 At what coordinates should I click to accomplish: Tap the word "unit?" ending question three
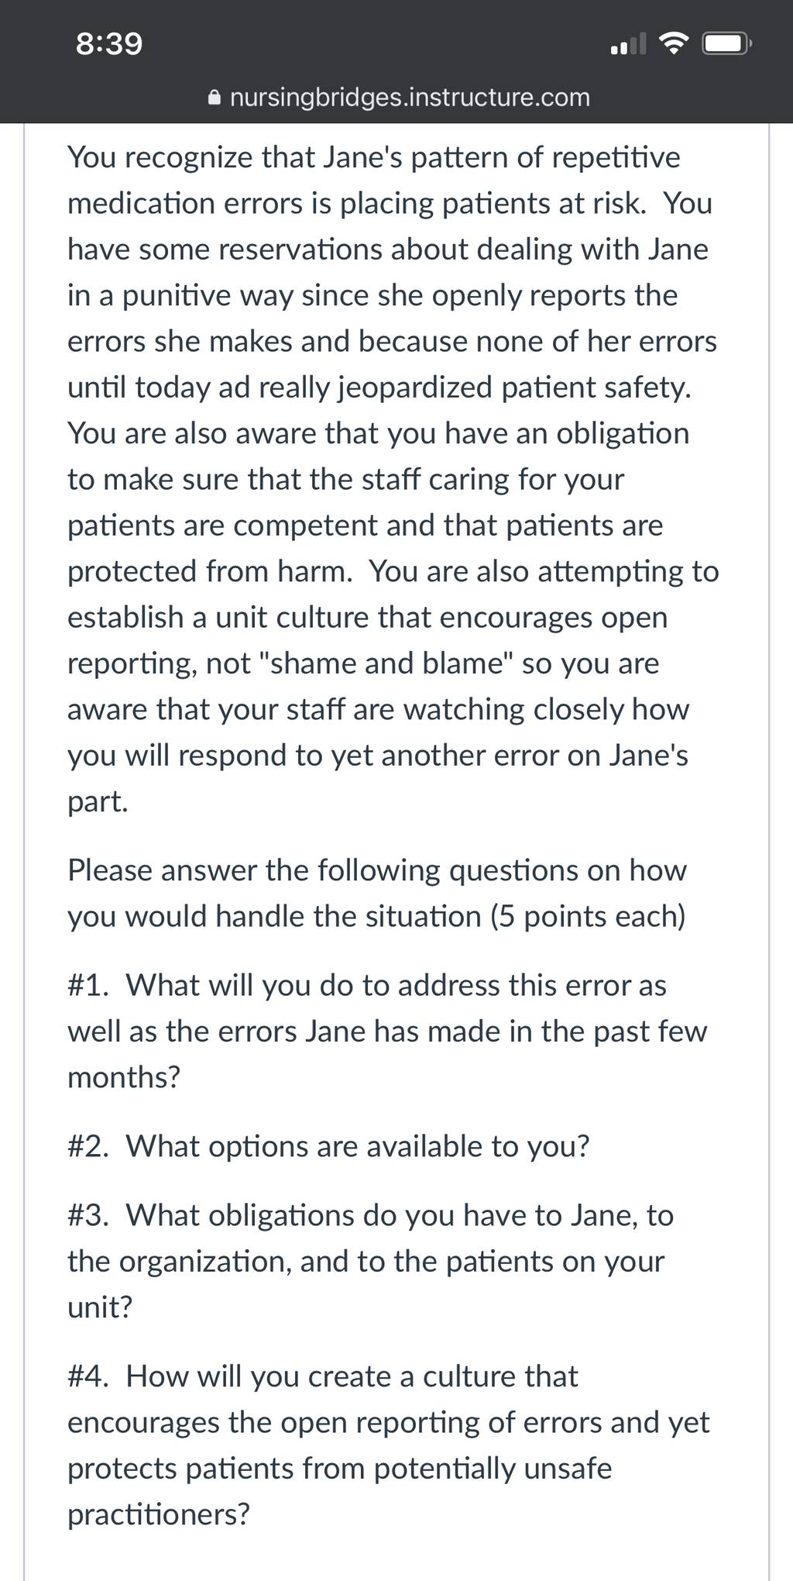pos(100,1307)
